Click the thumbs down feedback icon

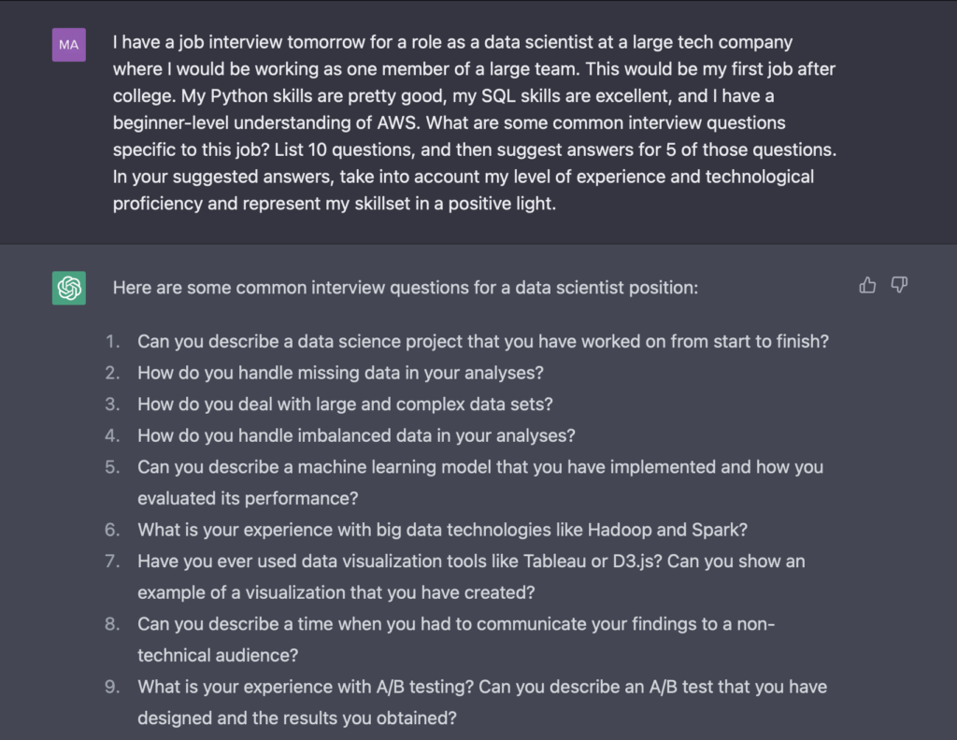(899, 285)
